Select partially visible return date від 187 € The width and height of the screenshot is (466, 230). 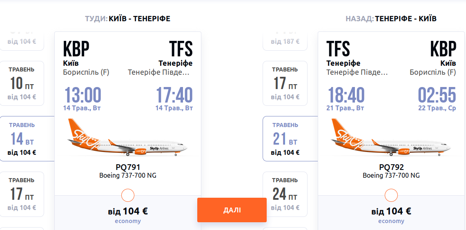(285, 41)
